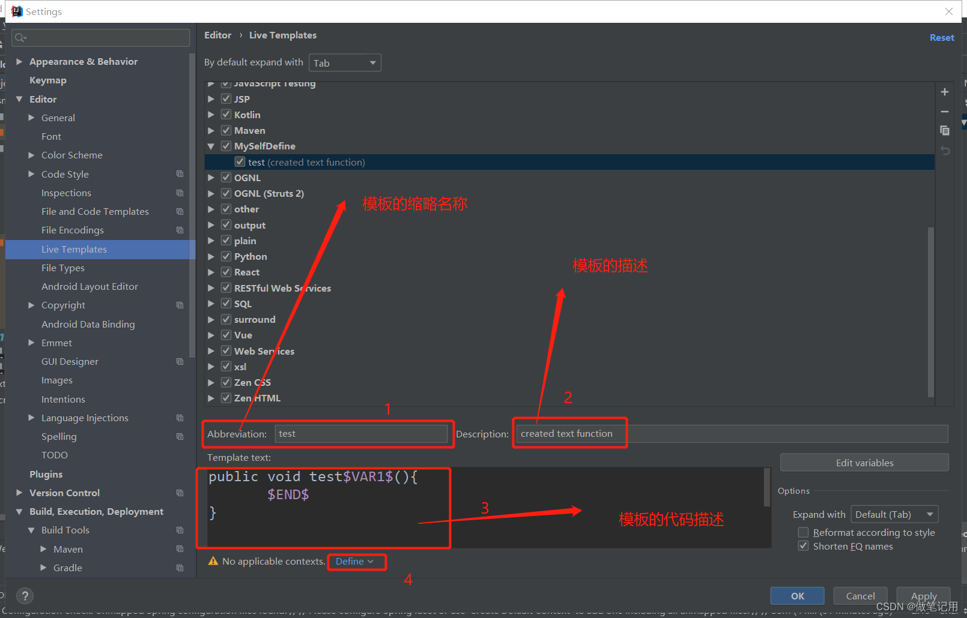The width and height of the screenshot is (967, 618).
Task: Click project-level icon beside File and Code Templates
Action: coord(180,211)
